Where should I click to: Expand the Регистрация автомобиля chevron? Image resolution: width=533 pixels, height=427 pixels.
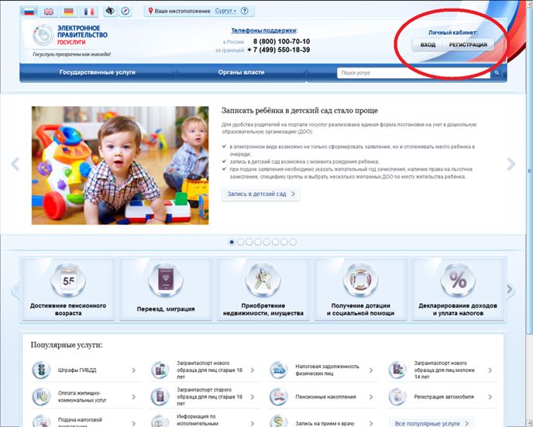click(x=490, y=397)
